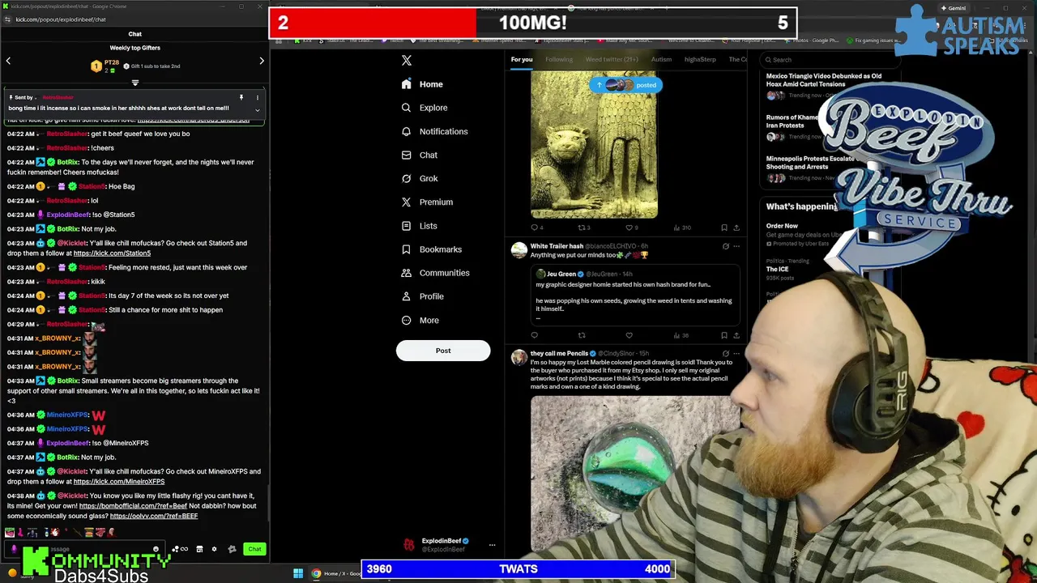Click the Gemini button in Chrome
Screen dimensions: 1037x583
[953, 8]
